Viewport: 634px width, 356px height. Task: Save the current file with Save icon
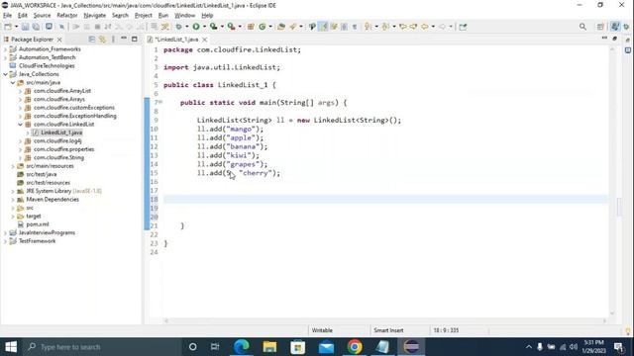tap(25, 27)
